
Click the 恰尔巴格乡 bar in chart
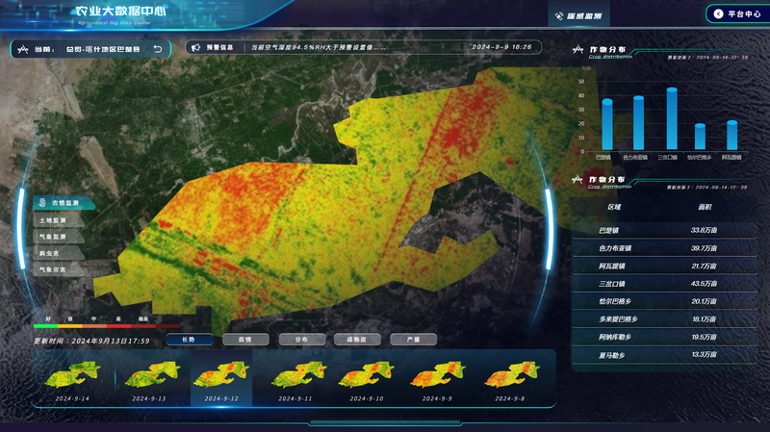tap(700, 137)
